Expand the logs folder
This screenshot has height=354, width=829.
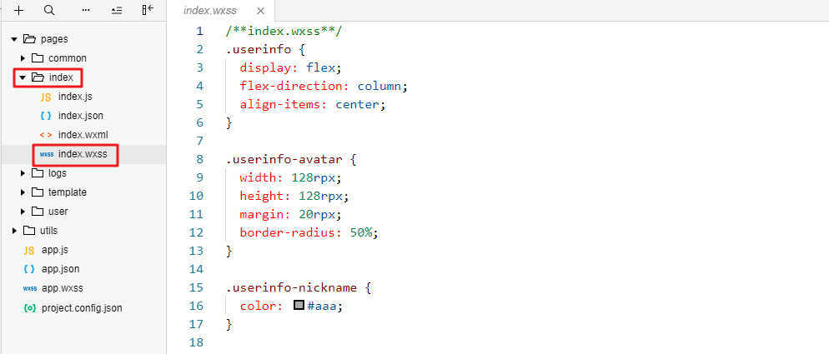pyautogui.click(x=24, y=173)
